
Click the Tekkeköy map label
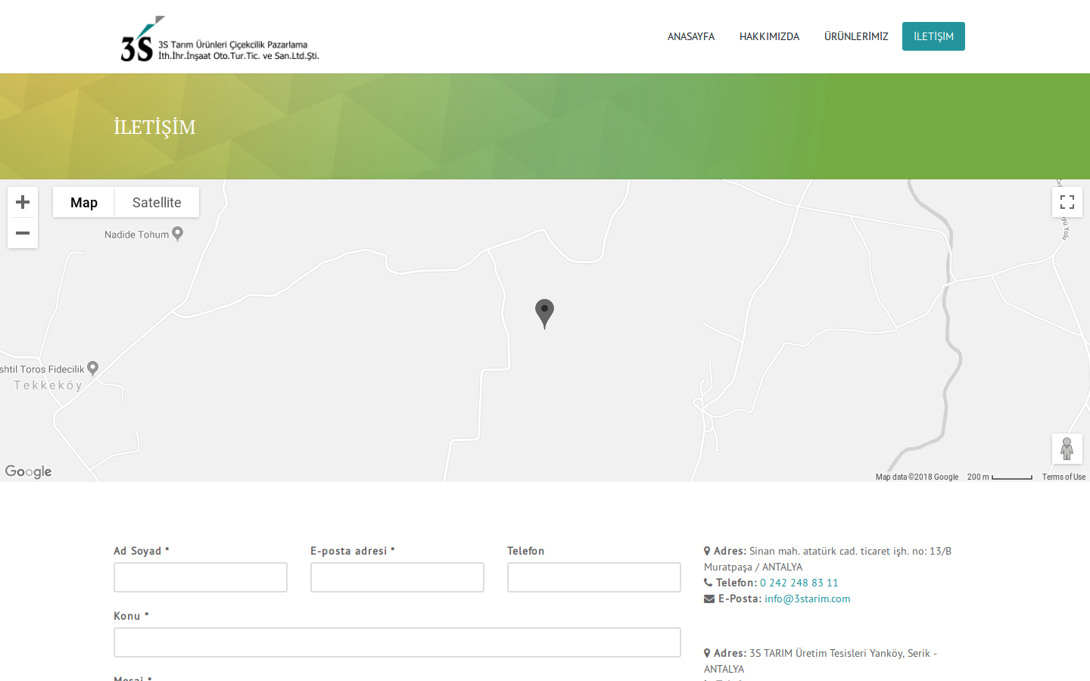click(48, 385)
